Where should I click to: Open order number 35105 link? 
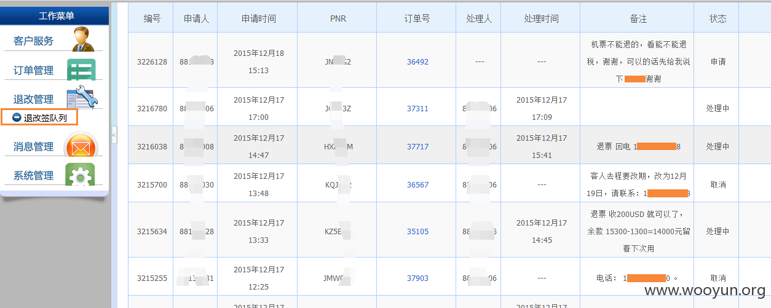pyautogui.click(x=417, y=232)
